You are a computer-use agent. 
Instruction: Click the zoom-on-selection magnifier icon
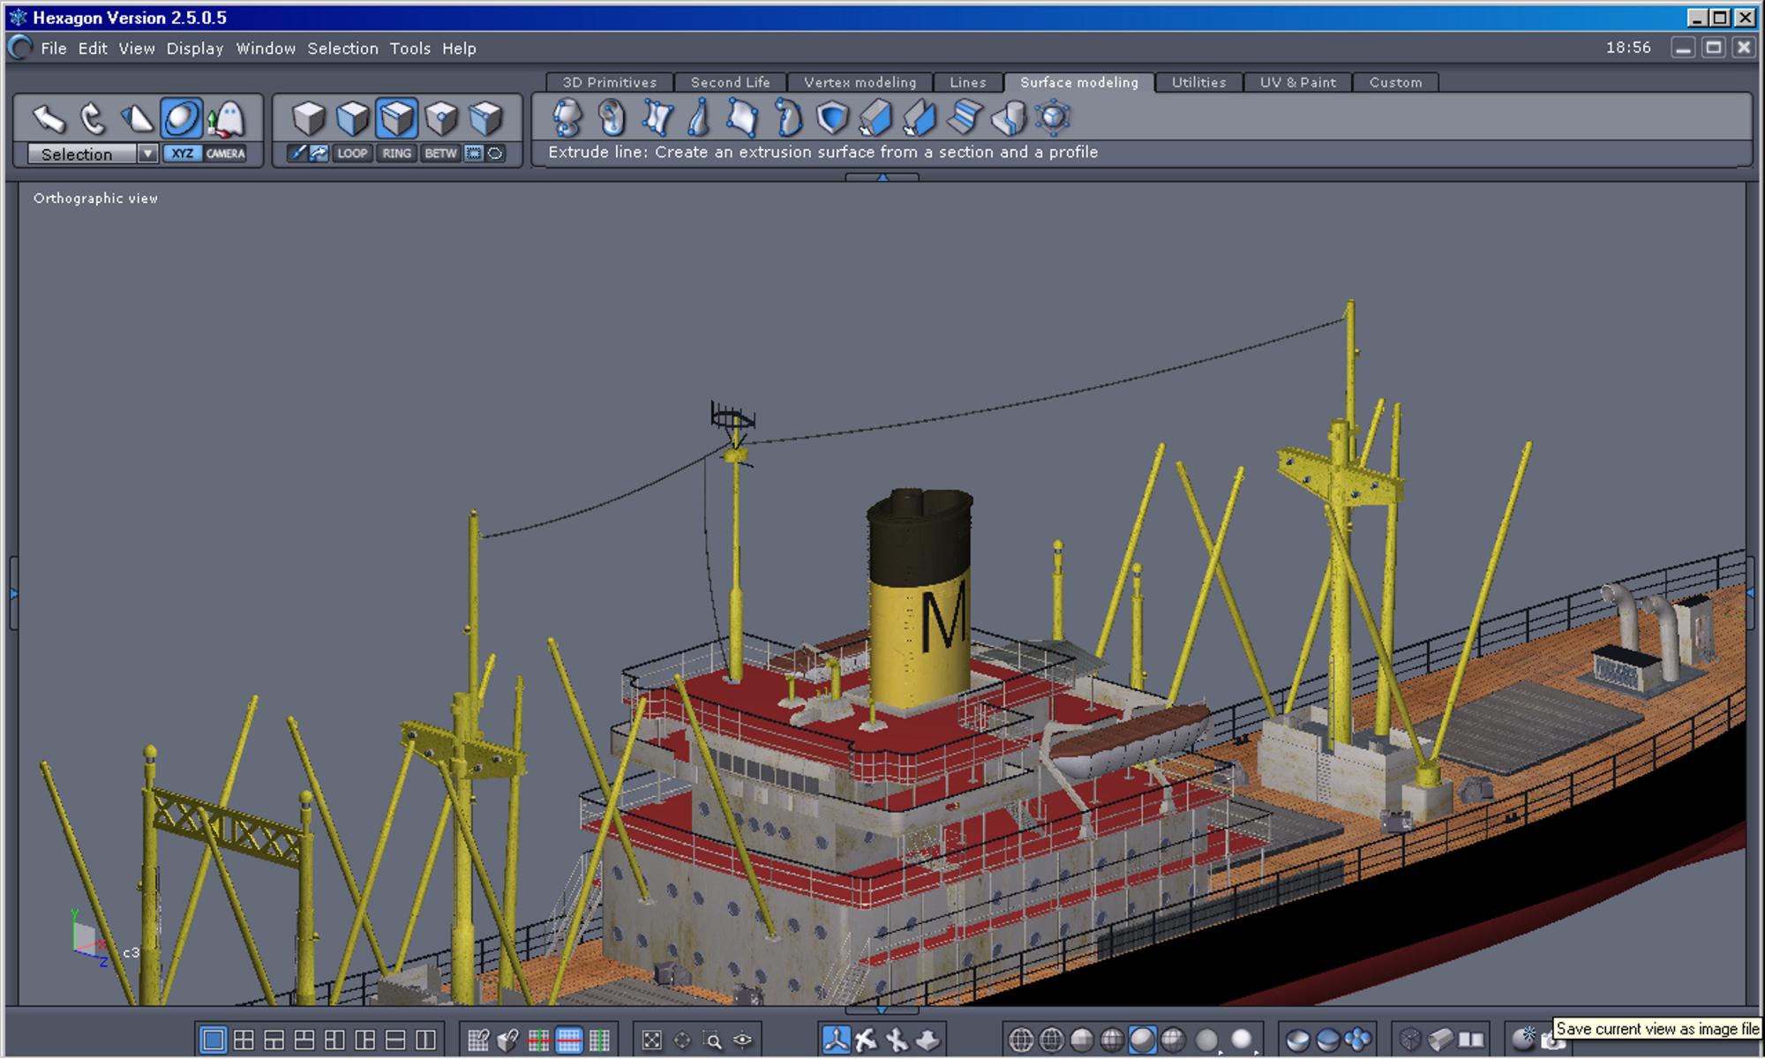pos(712,1040)
